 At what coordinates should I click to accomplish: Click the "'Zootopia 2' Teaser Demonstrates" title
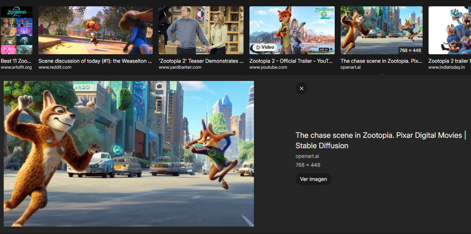coord(201,61)
